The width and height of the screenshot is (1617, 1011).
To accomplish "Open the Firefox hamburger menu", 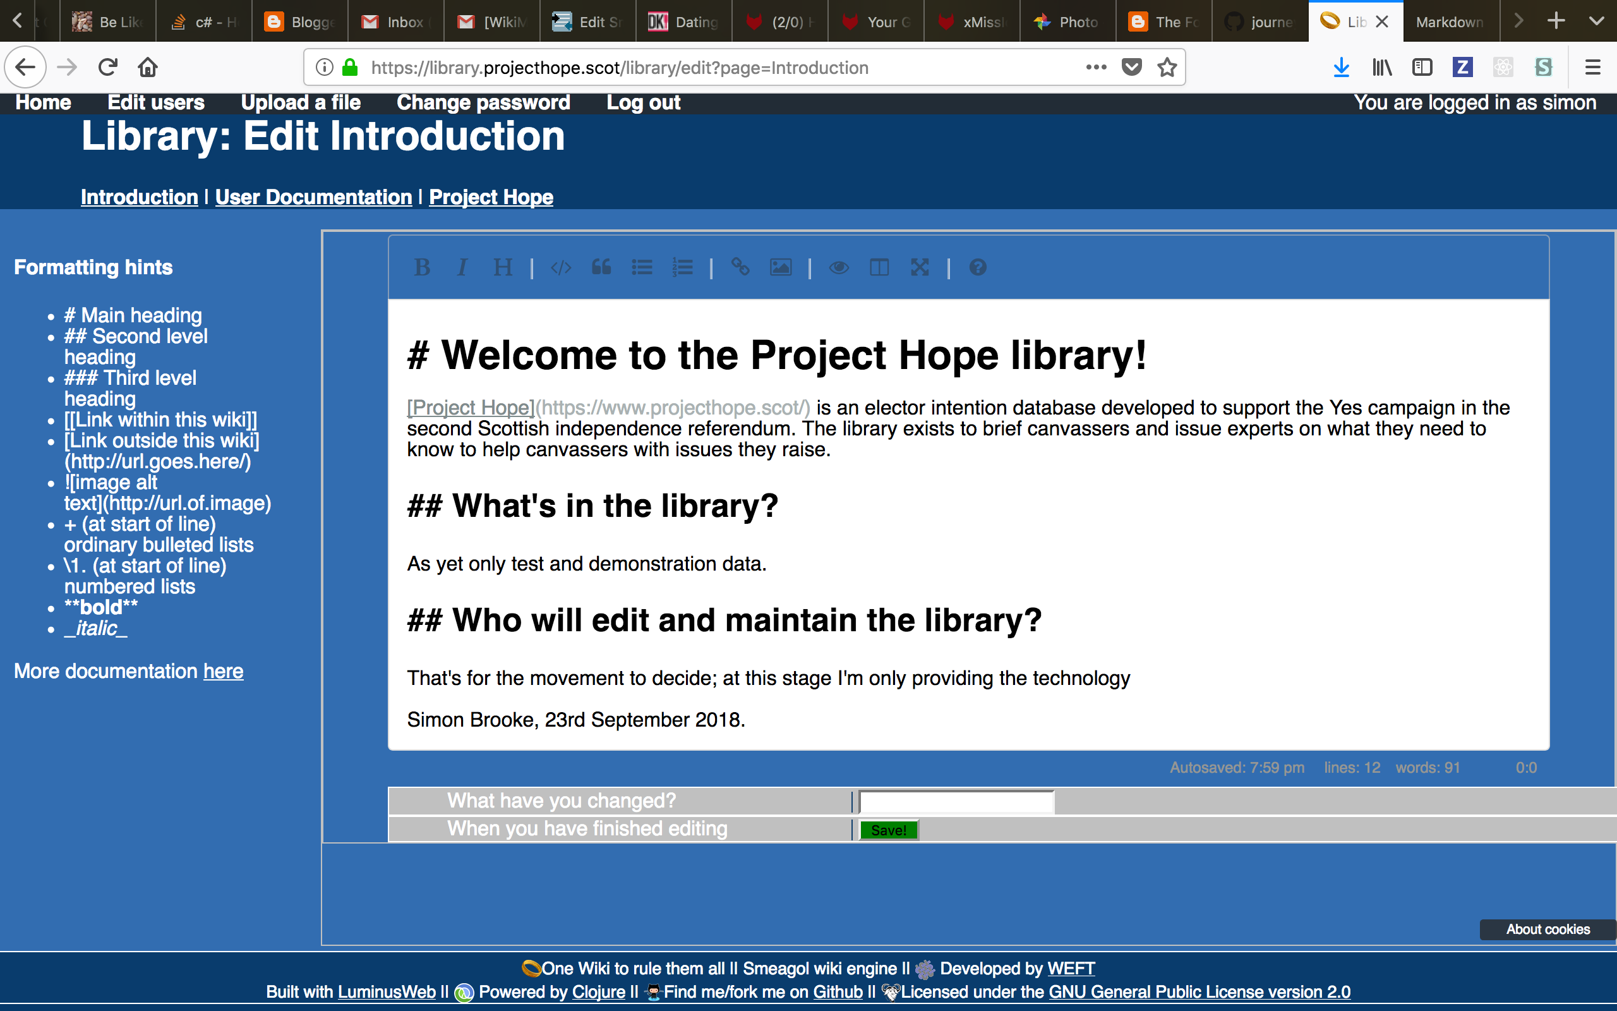I will coord(1592,67).
